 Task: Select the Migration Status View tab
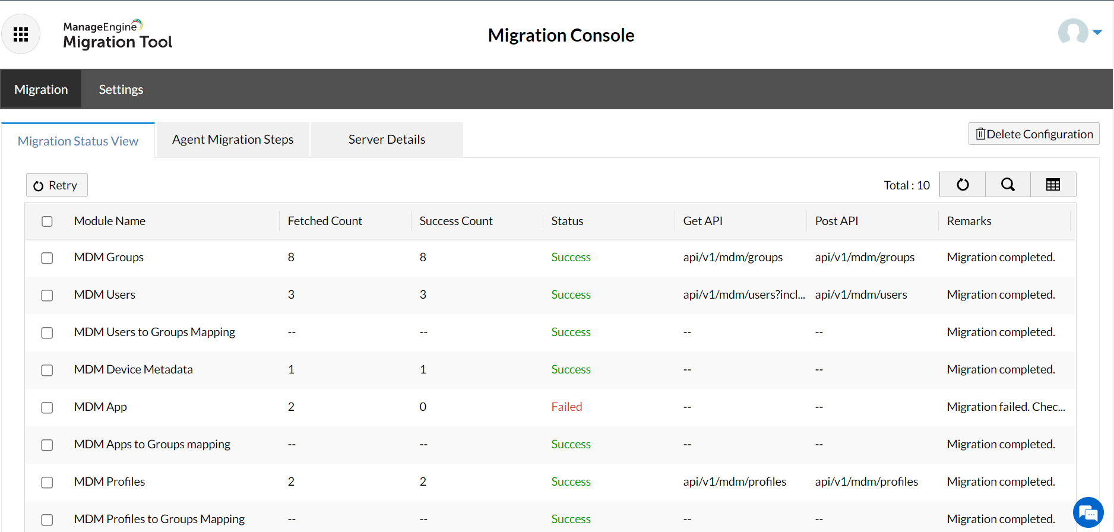pyautogui.click(x=78, y=141)
